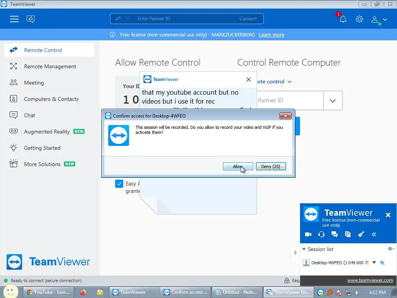Click the Partner ID input field
Screen dimensions: 397x298
(290, 100)
